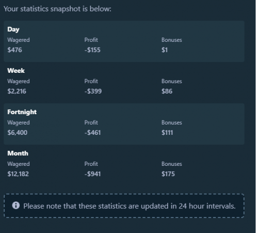This screenshot has height=233, width=258.
Task: Click the Week bonuses amount $86
Action: click(x=167, y=91)
